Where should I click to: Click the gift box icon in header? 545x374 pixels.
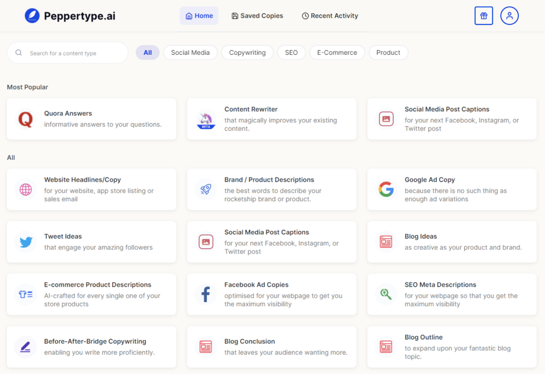(x=483, y=16)
